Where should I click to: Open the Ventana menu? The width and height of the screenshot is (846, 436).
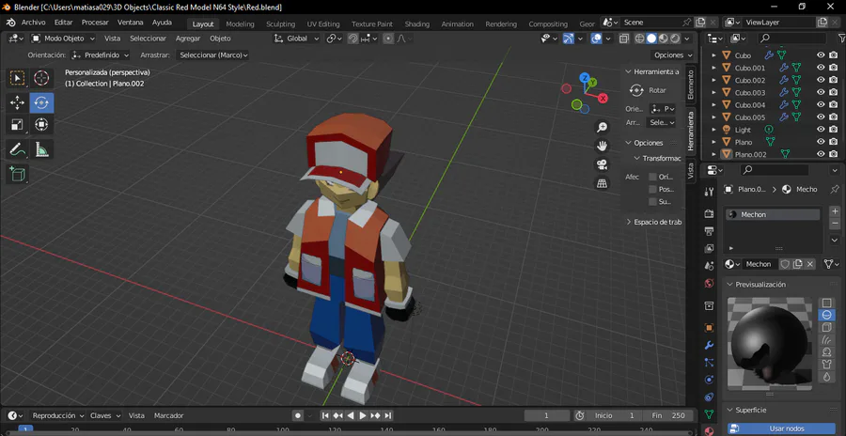tap(130, 23)
